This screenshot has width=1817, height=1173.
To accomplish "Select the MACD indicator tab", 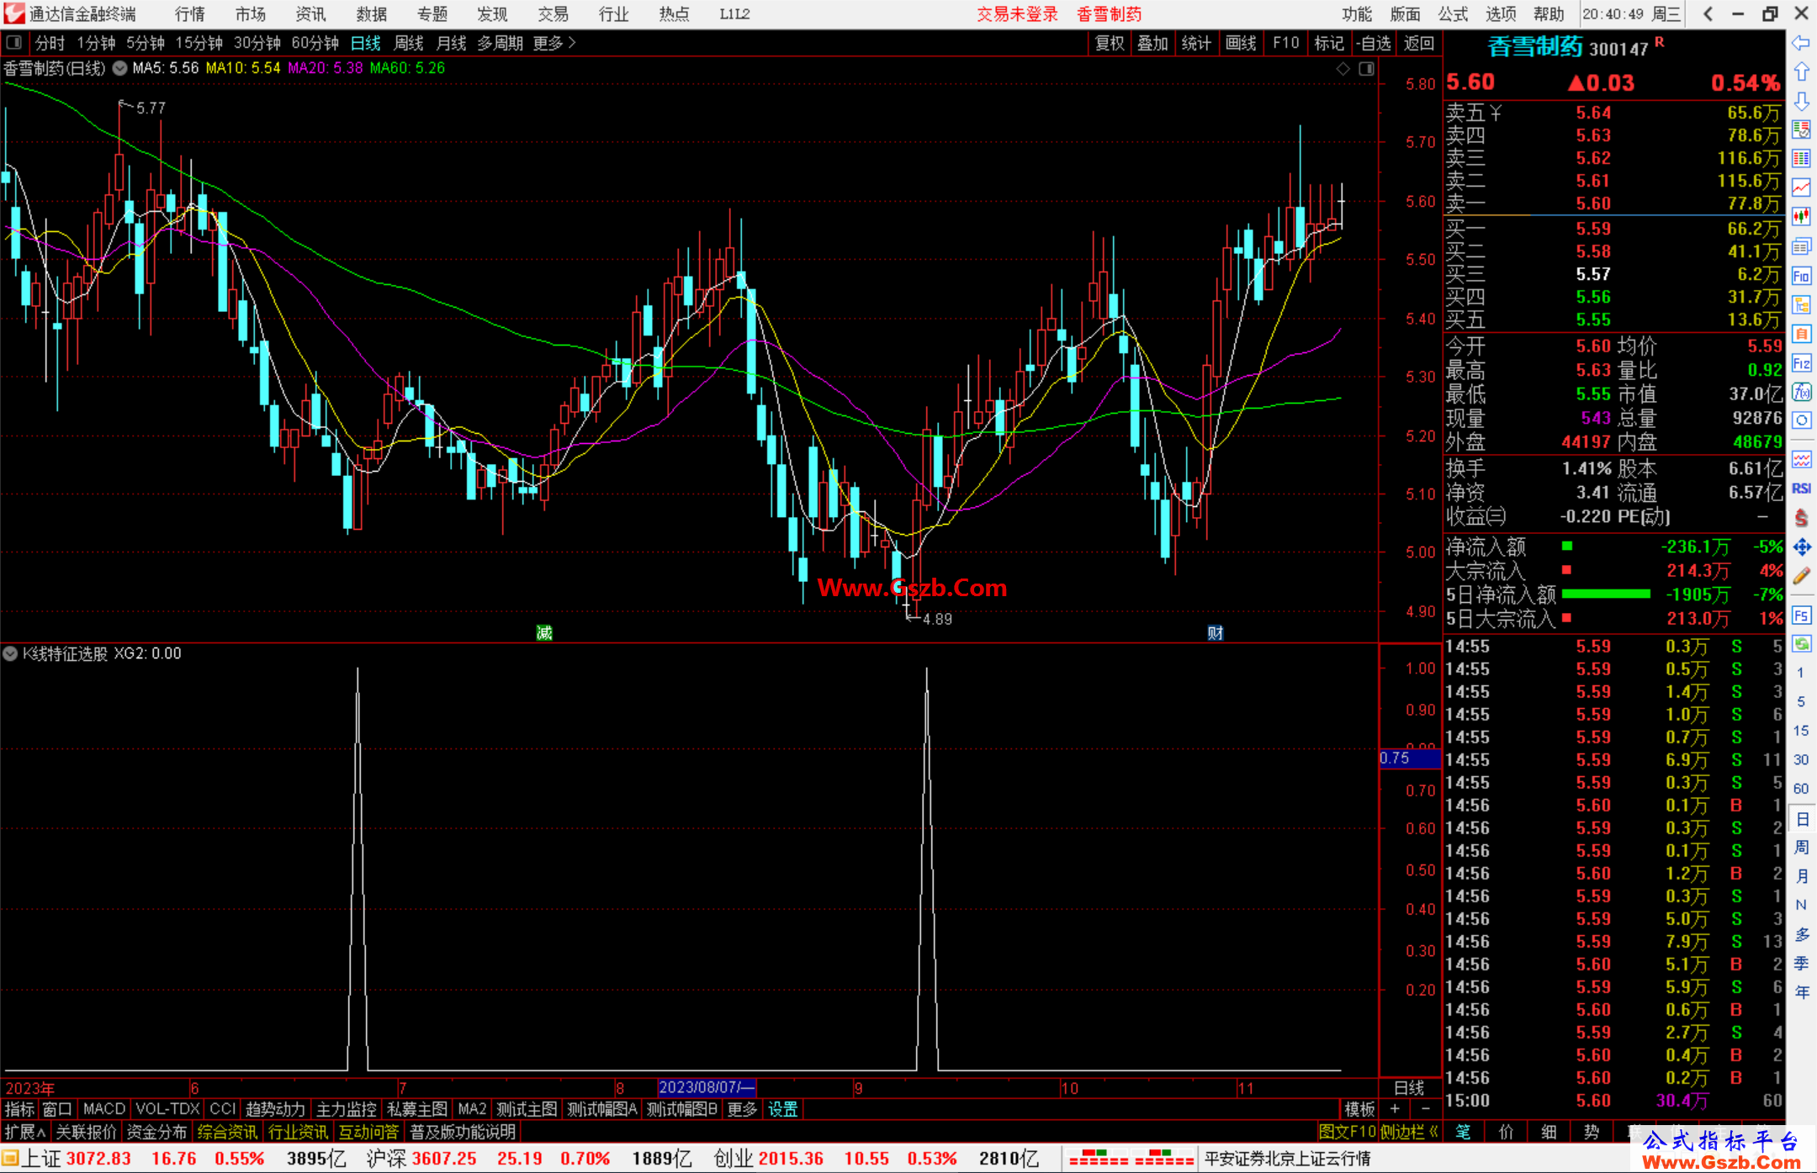I will point(104,1110).
